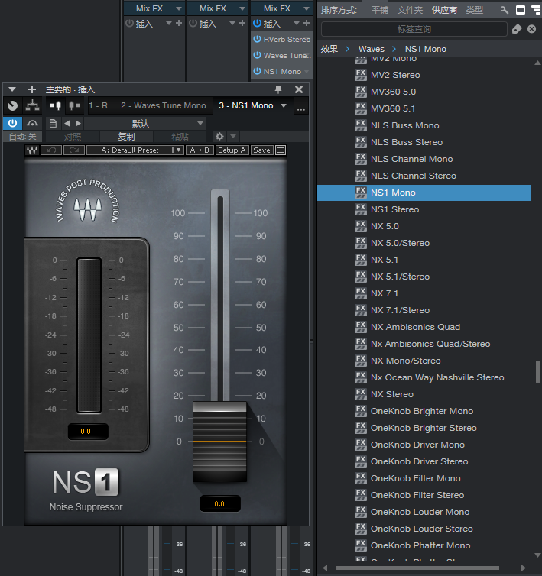Click the Setup A button
This screenshot has width=542, height=576.
click(x=232, y=150)
